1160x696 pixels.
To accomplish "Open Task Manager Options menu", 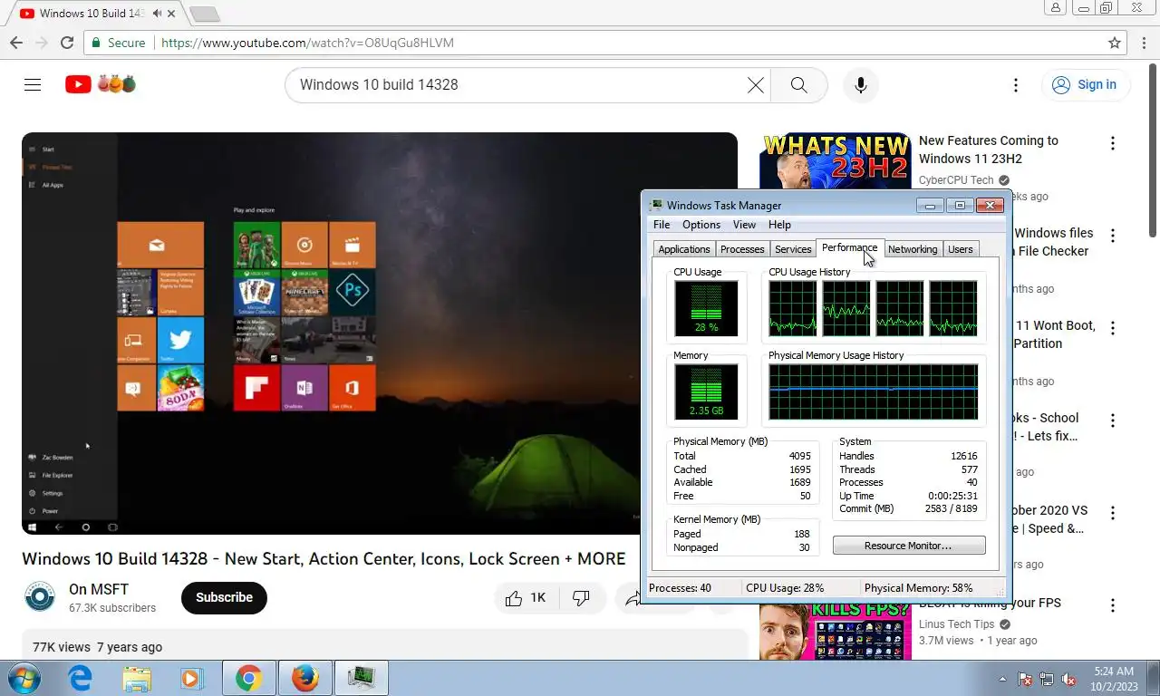I will 701,225.
